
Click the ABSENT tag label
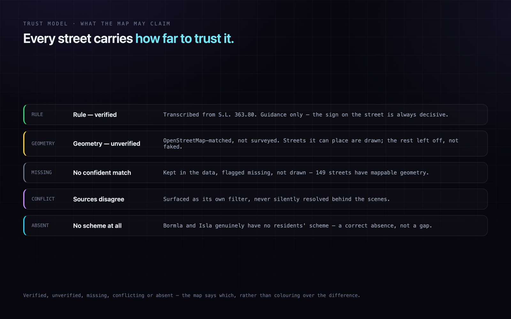tap(40, 226)
